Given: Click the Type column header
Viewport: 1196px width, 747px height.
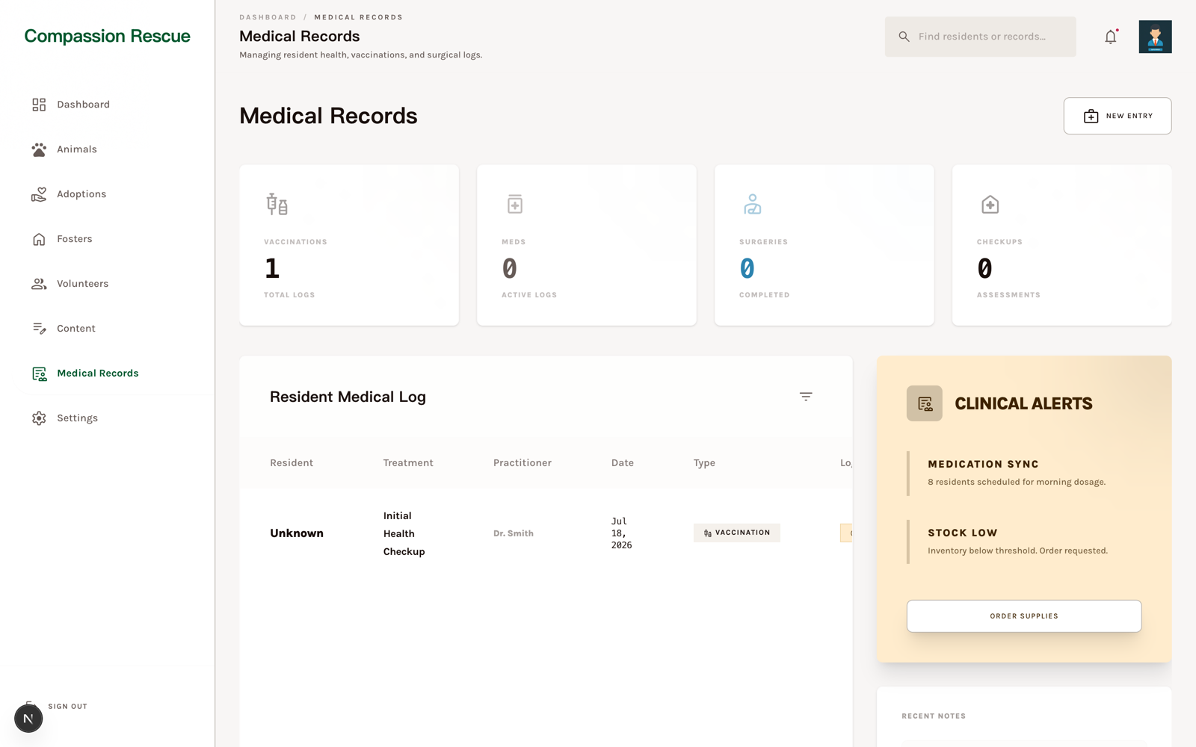Looking at the screenshot, I should click(x=704, y=463).
